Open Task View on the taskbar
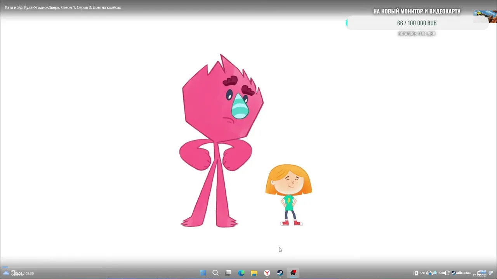The width and height of the screenshot is (497, 279). 228,273
